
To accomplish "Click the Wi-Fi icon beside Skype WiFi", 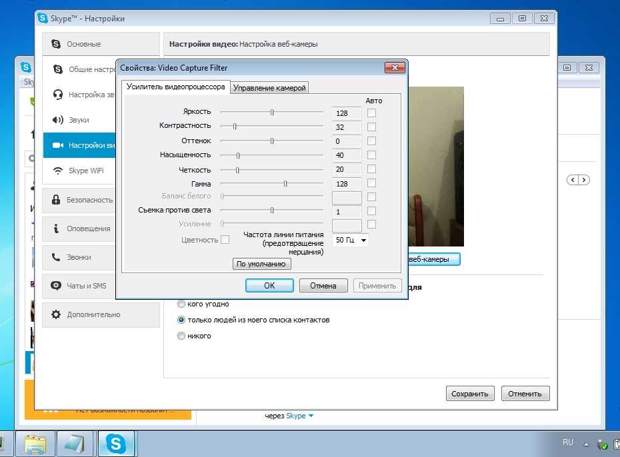I will coord(58,171).
